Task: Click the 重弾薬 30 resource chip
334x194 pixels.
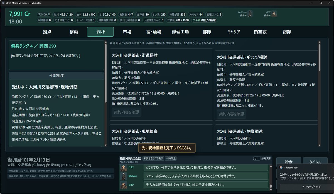Action: click(x=143, y=14)
